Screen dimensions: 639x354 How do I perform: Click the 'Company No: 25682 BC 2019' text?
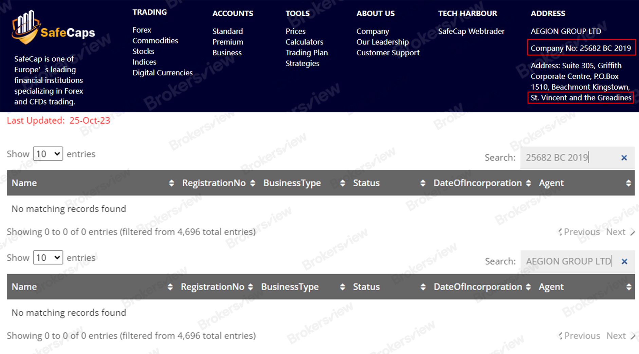tap(581, 48)
